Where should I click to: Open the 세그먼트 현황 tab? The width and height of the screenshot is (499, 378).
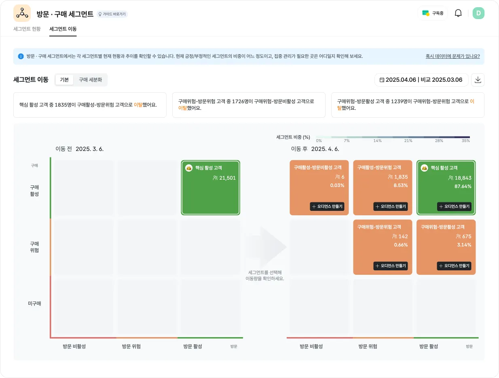pos(27,29)
